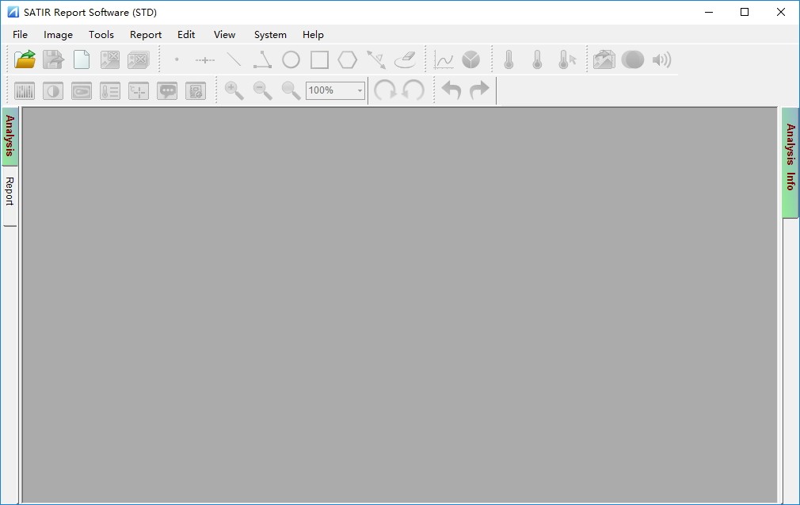800x505 pixels.
Task: Switch to the Report side tab
Action: point(10,192)
